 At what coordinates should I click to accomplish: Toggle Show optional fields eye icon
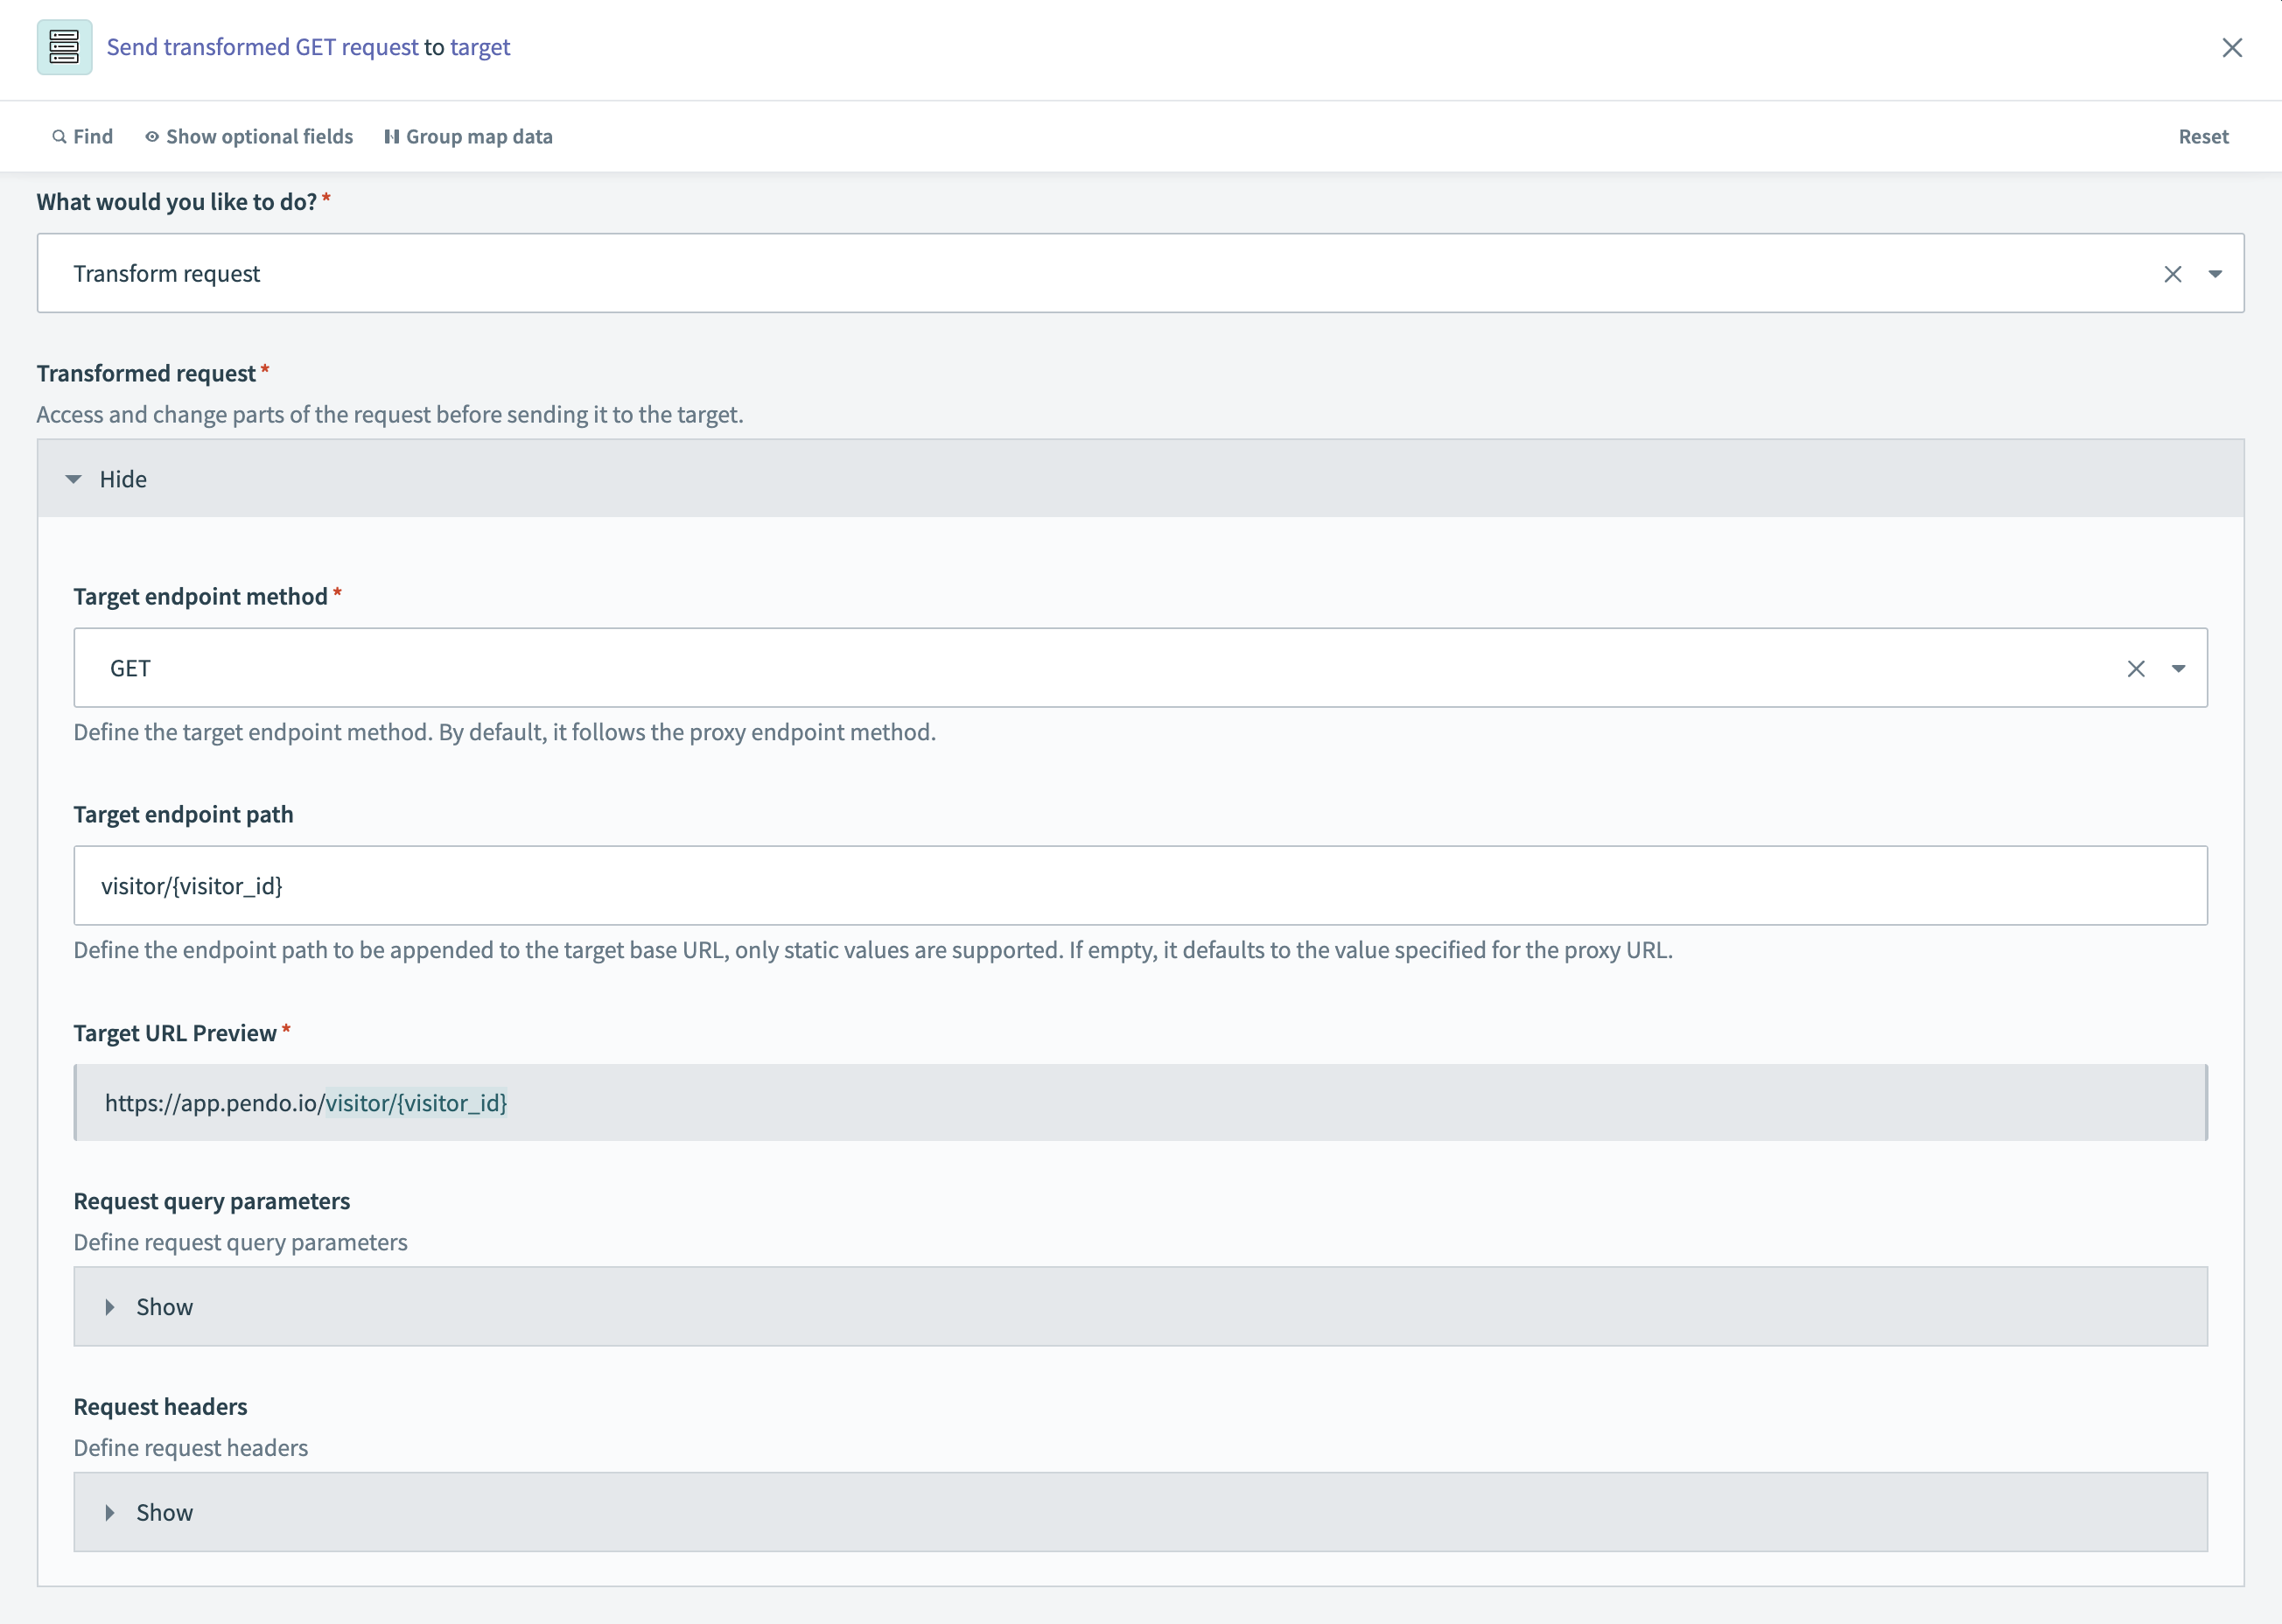click(152, 137)
